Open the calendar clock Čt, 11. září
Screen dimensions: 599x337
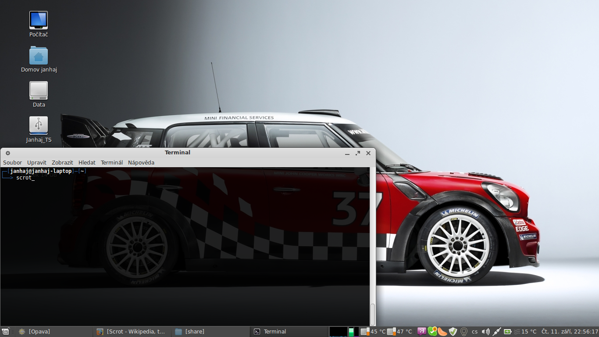coord(570,332)
